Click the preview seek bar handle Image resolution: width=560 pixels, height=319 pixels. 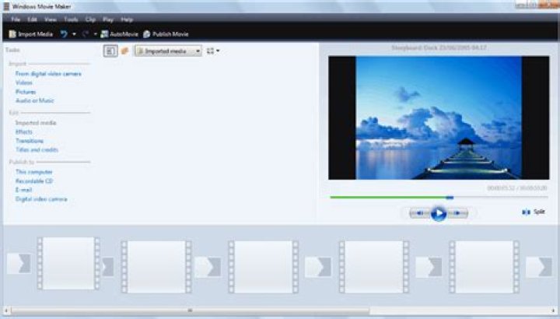(450, 198)
